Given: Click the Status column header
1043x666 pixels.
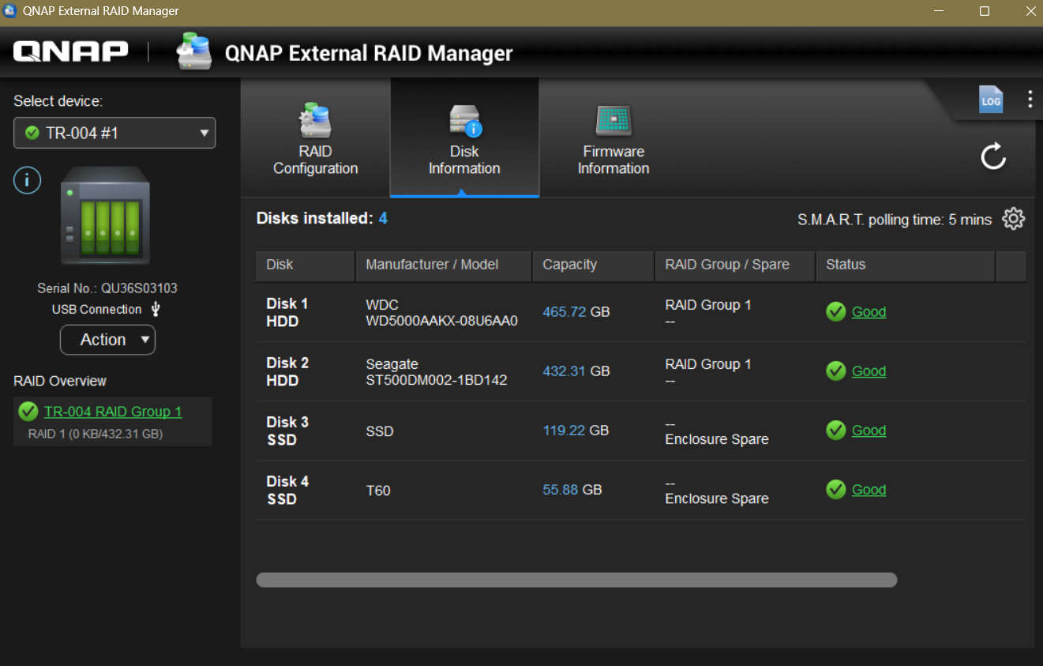Looking at the screenshot, I should pos(905,265).
